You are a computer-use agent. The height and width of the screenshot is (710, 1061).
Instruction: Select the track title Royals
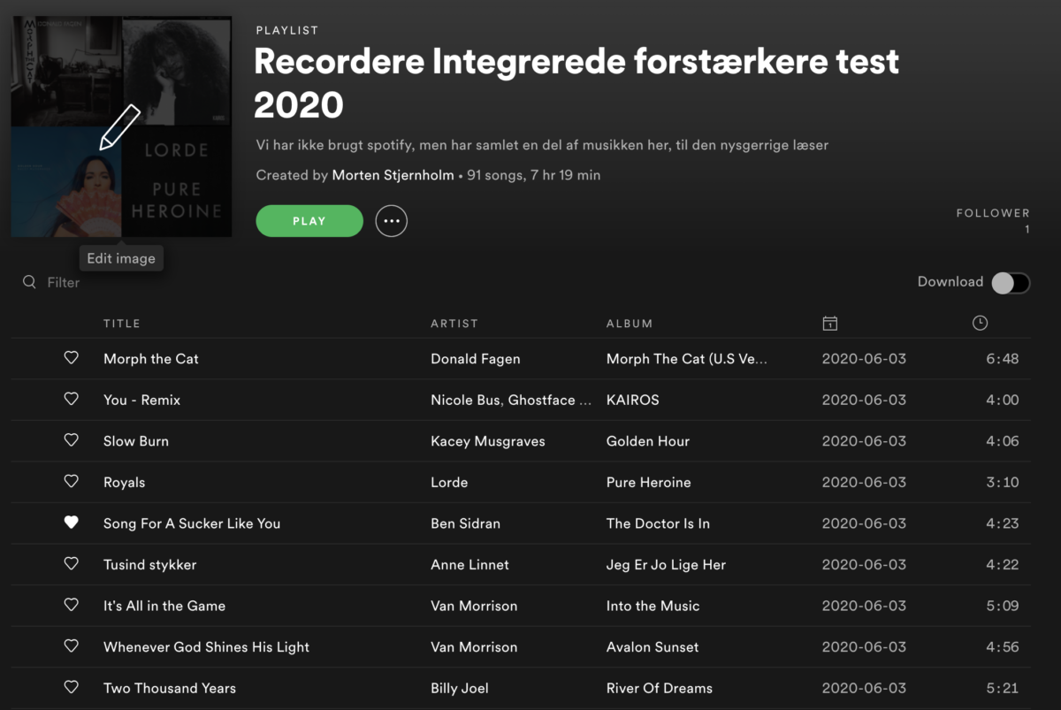tap(124, 482)
